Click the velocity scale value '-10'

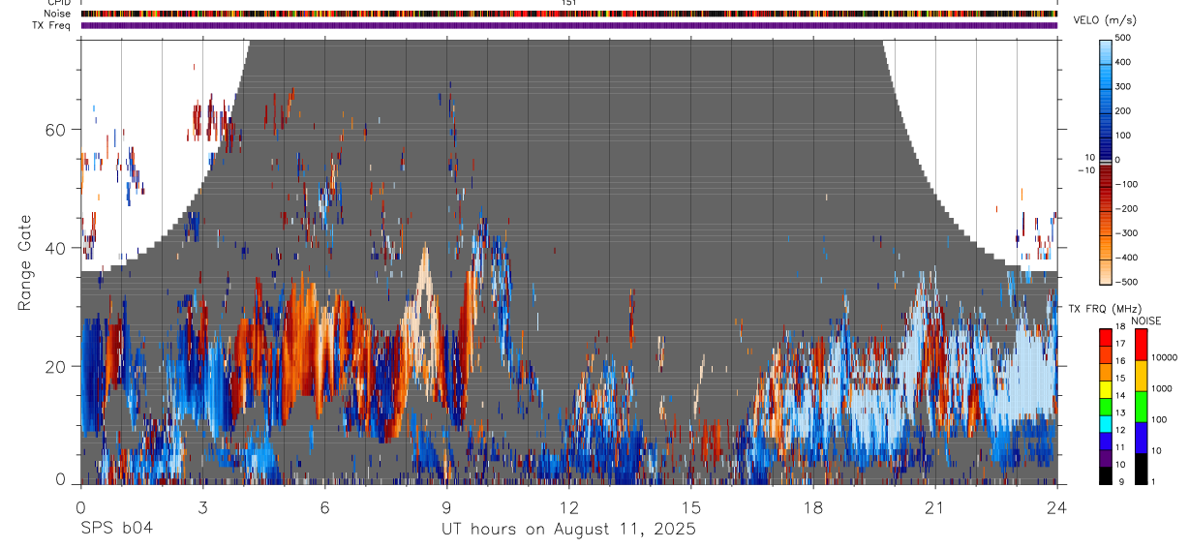coord(1086,170)
